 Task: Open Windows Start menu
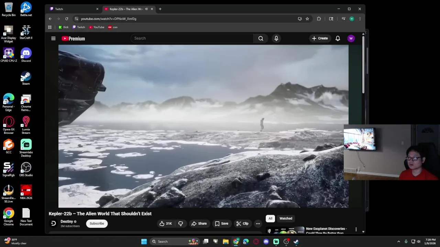click(x=144, y=242)
